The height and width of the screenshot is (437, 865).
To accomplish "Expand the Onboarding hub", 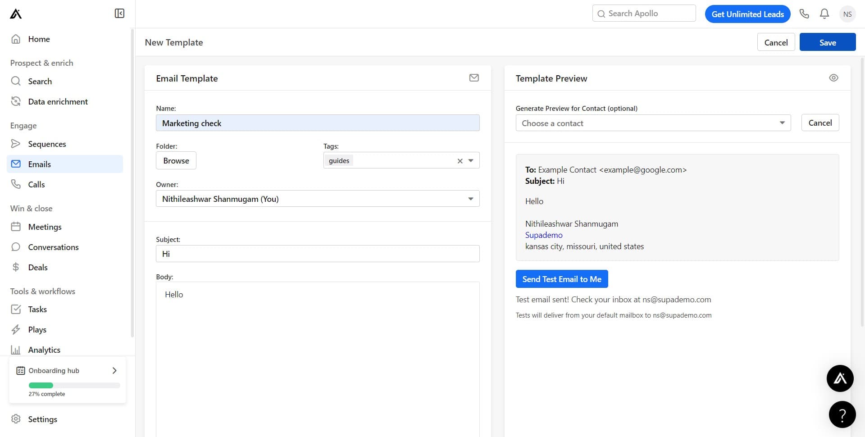I will tap(114, 370).
